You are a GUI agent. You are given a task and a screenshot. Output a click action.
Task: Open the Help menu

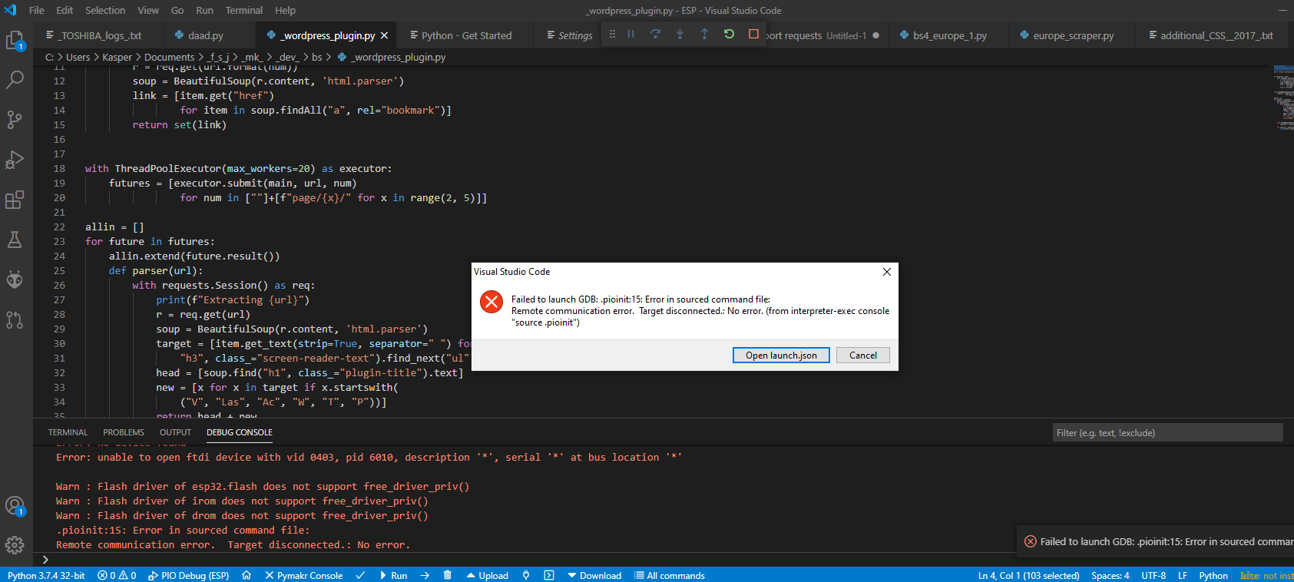pyautogui.click(x=285, y=10)
